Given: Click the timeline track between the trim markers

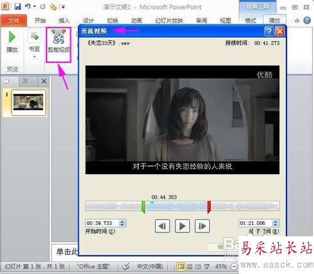Looking at the screenshot, I should click(x=176, y=206).
